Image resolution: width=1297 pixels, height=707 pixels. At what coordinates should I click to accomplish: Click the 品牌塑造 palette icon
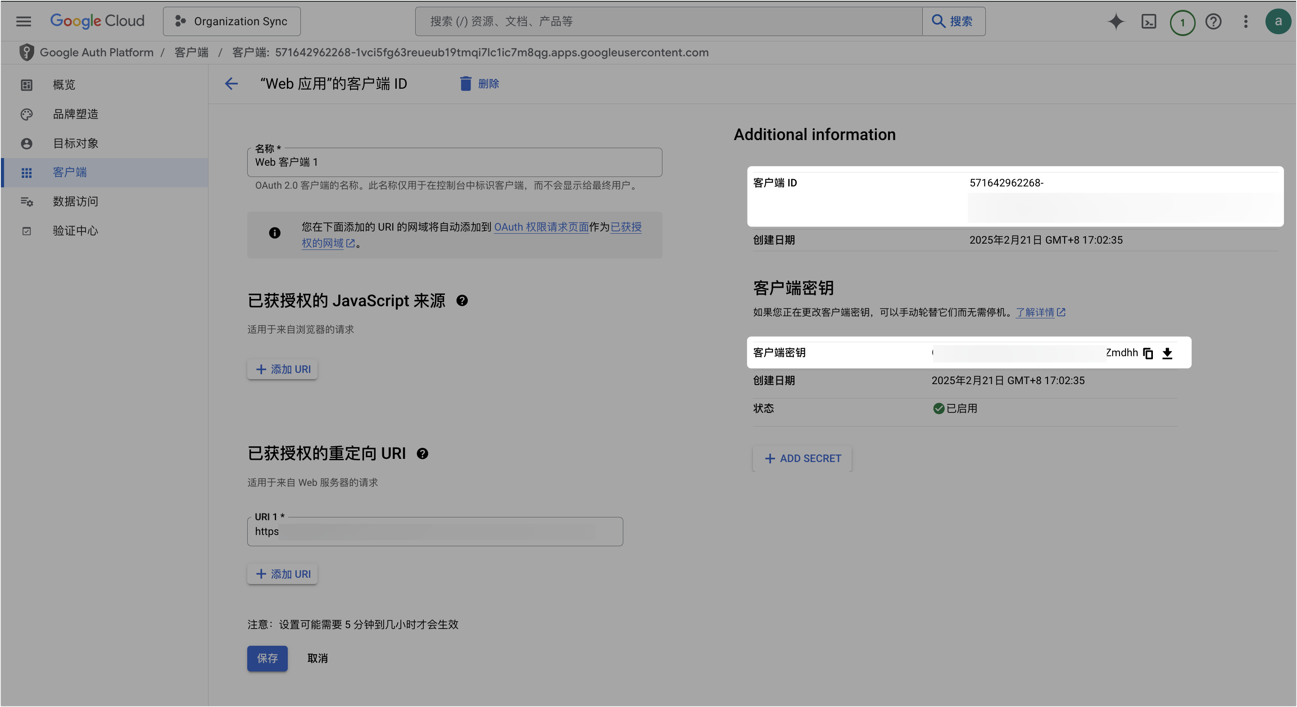(x=26, y=114)
